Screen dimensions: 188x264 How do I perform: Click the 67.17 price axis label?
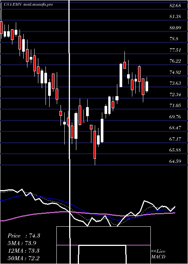(x=175, y=139)
